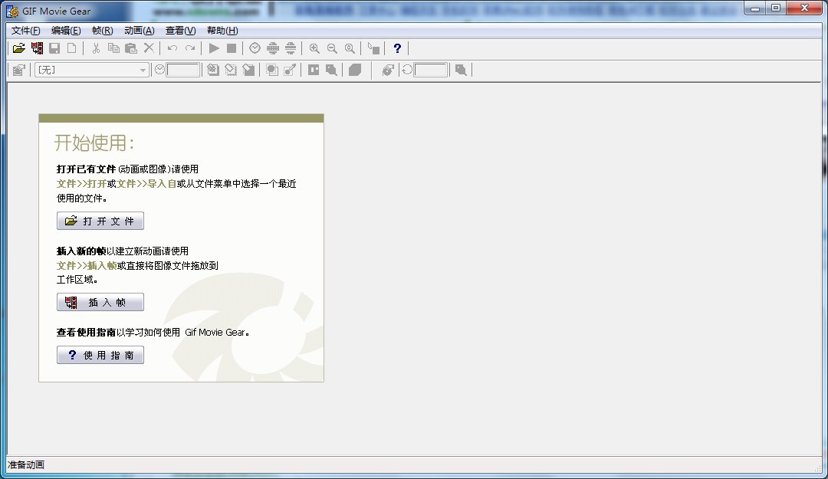Open the 查看(V) menu
The height and width of the screenshot is (479, 828).
click(x=180, y=31)
